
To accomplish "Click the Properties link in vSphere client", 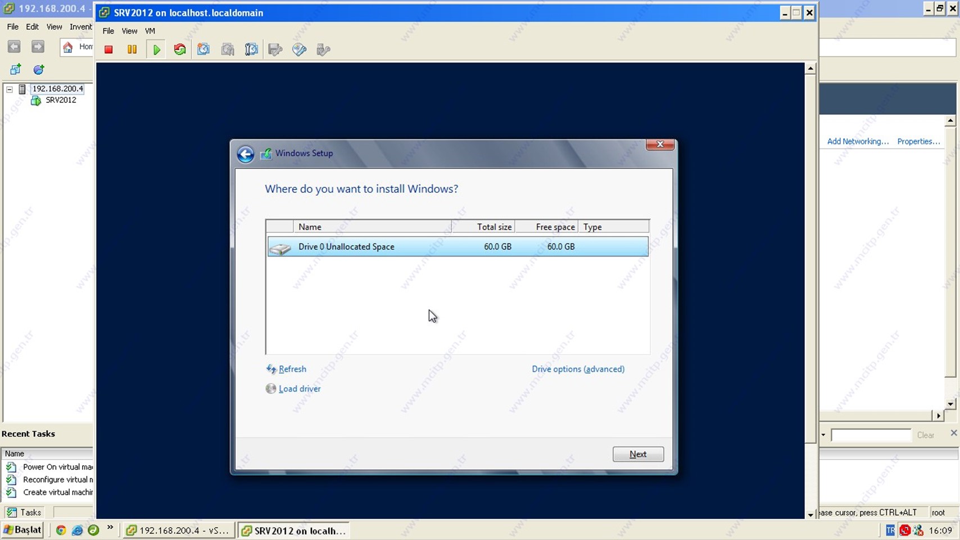I will point(918,141).
